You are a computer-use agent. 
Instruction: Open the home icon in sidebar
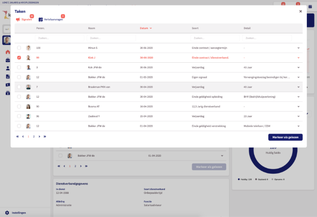point(8,52)
